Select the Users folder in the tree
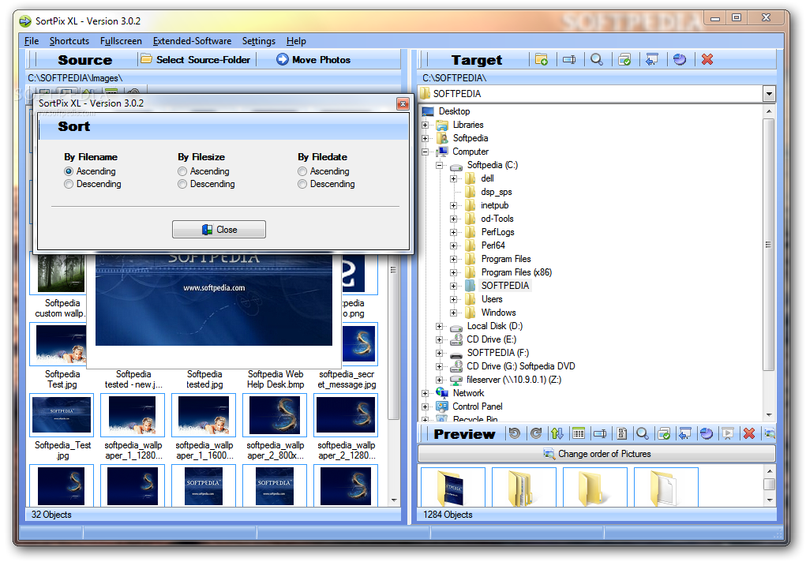This screenshot has width=806, height=562. (492, 299)
